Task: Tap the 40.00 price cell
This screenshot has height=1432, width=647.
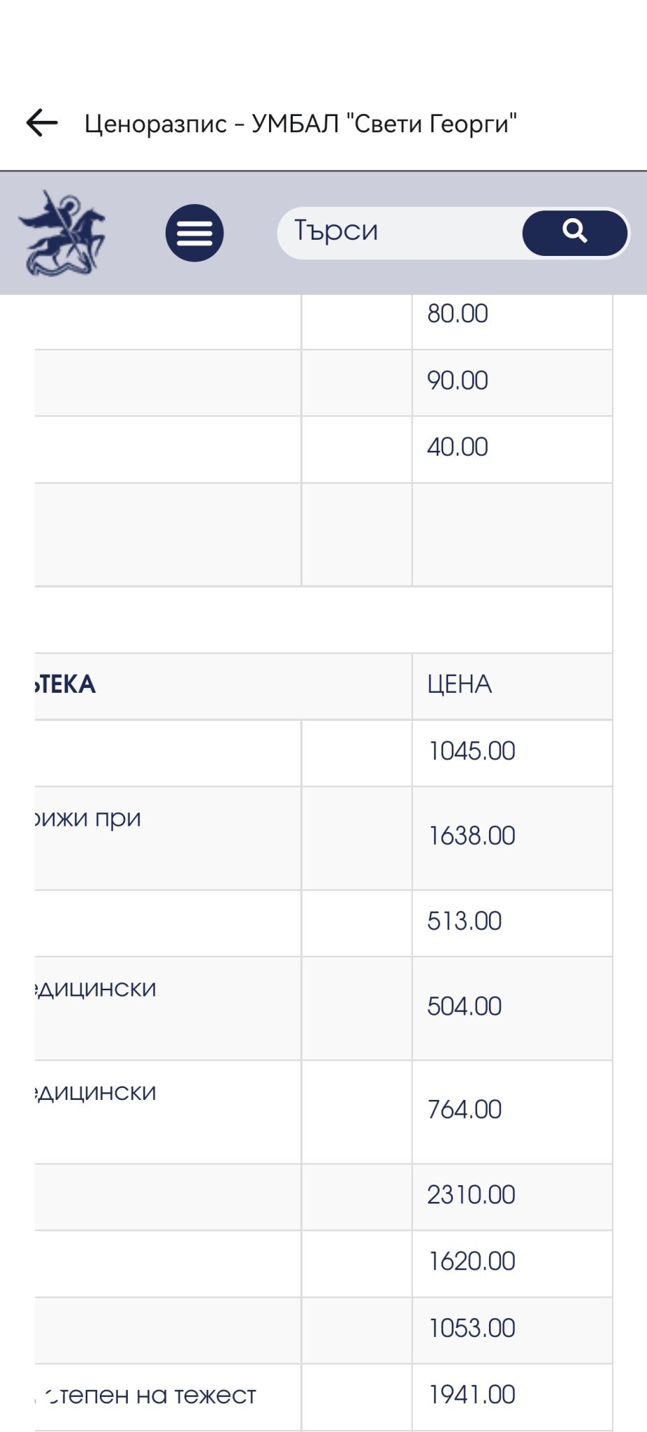Action: (512, 448)
